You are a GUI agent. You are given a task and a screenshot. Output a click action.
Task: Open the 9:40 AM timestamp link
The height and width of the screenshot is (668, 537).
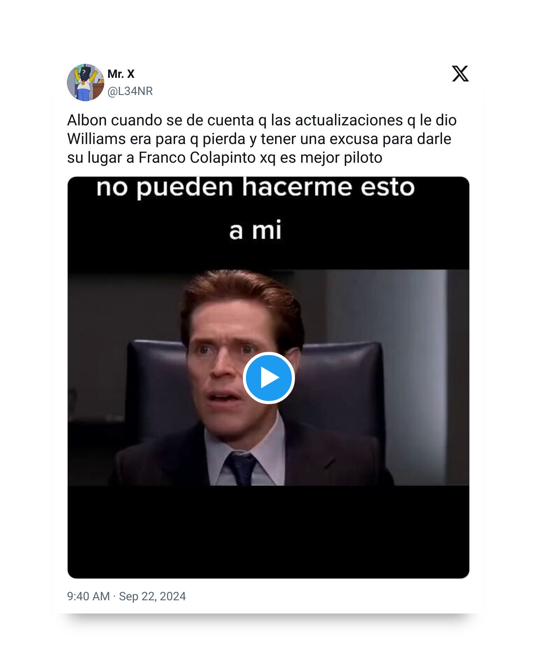click(88, 596)
